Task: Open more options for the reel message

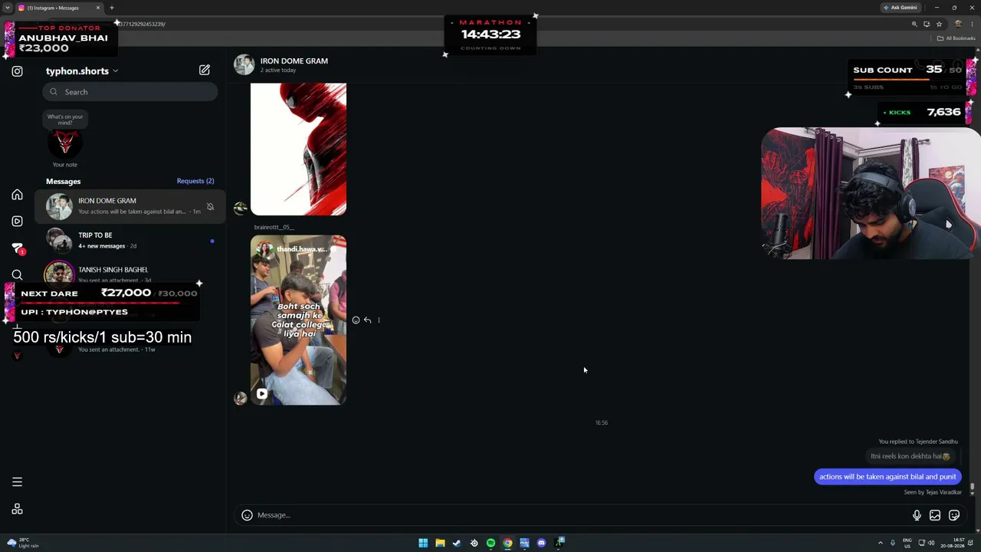Action: pyautogui.click(x=379, y=320)
